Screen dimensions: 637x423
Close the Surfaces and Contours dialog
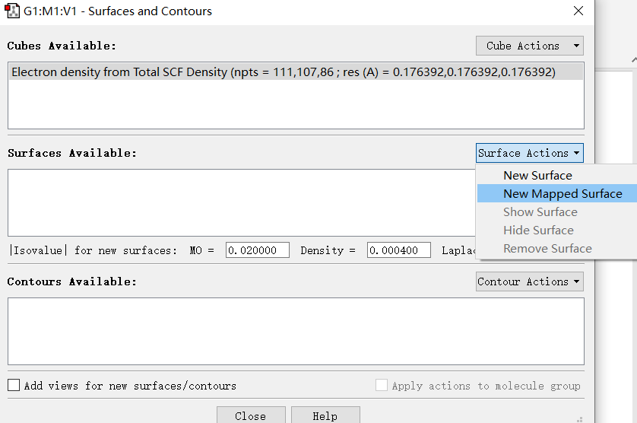pos(578,11)
